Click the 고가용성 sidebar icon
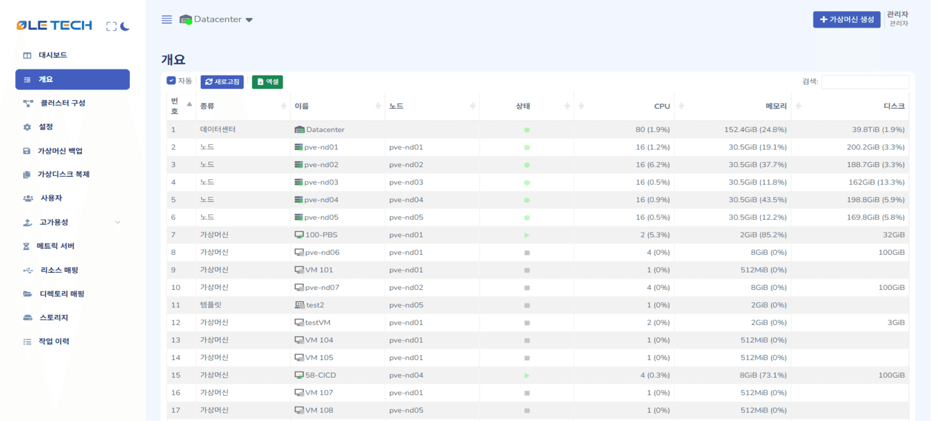This screenshot has width=931, height=421. pyautogui.click(x=28, y=222)
